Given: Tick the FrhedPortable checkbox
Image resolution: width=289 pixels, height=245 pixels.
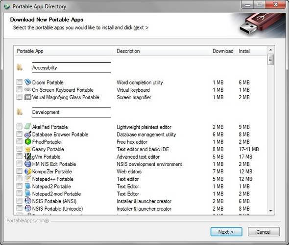Looking at the screenshot, I should tap(20, 142).
